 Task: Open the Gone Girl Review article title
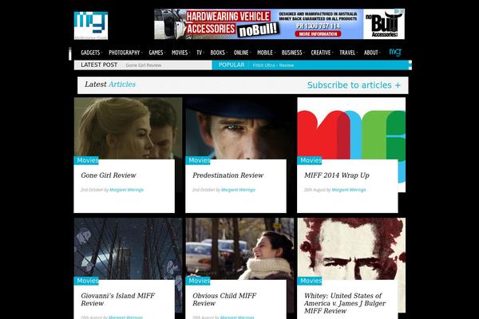pyautogui.click(x=109, y=175)
